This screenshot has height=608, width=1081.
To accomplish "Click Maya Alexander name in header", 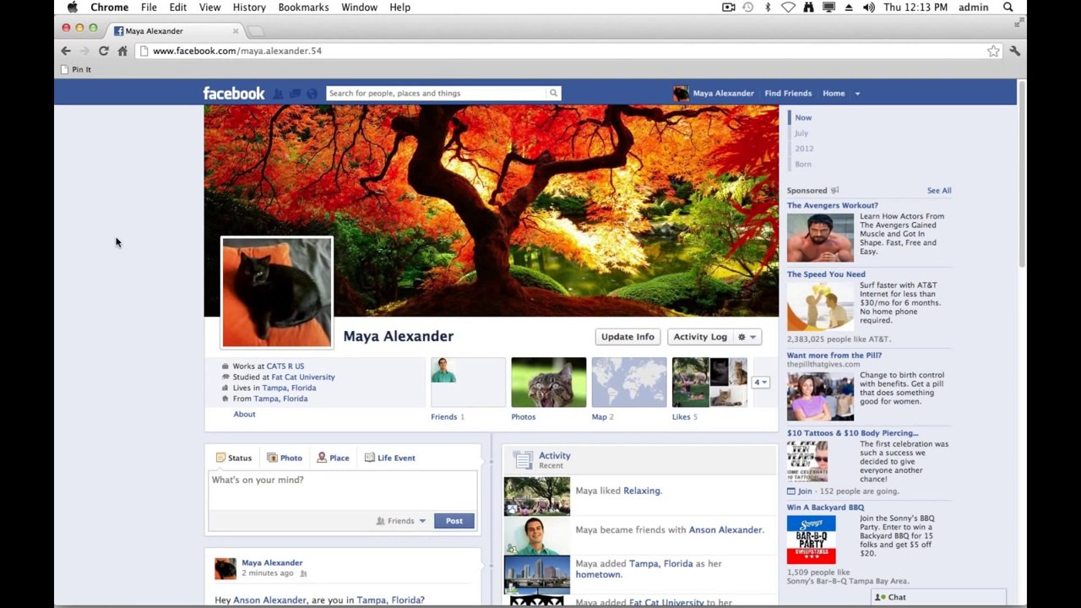I will coord(723,94).
